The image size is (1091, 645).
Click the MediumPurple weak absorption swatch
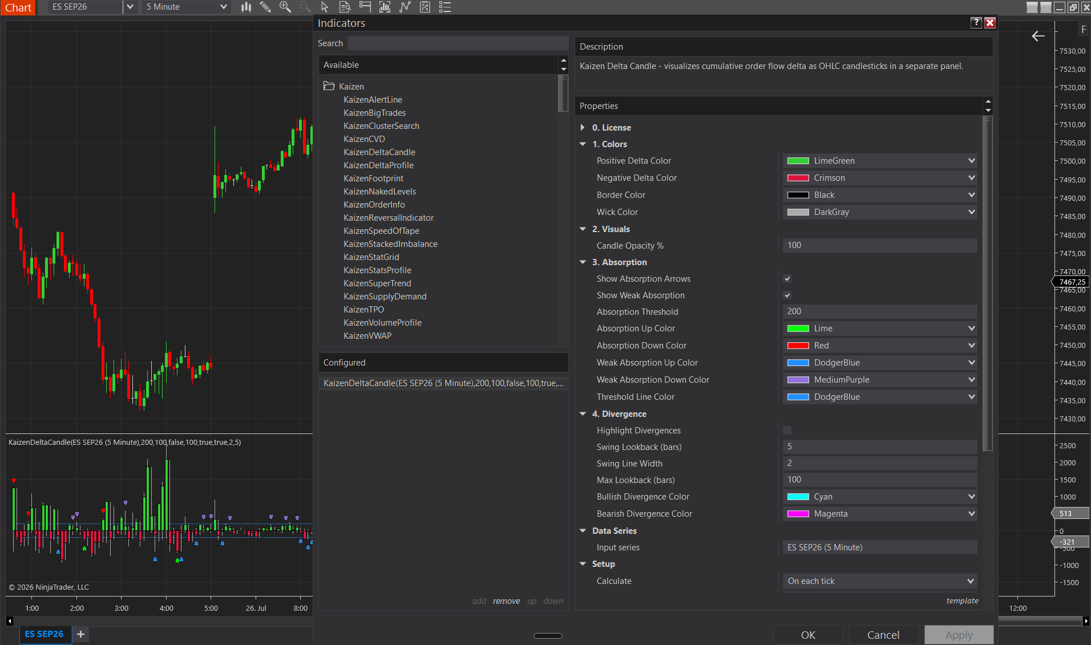pos(798,380)
